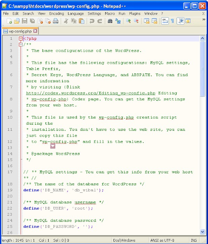Click 'length : 3145' in status bar
The height and width of the screenshot is (244, 208).
tap(13, 240)
